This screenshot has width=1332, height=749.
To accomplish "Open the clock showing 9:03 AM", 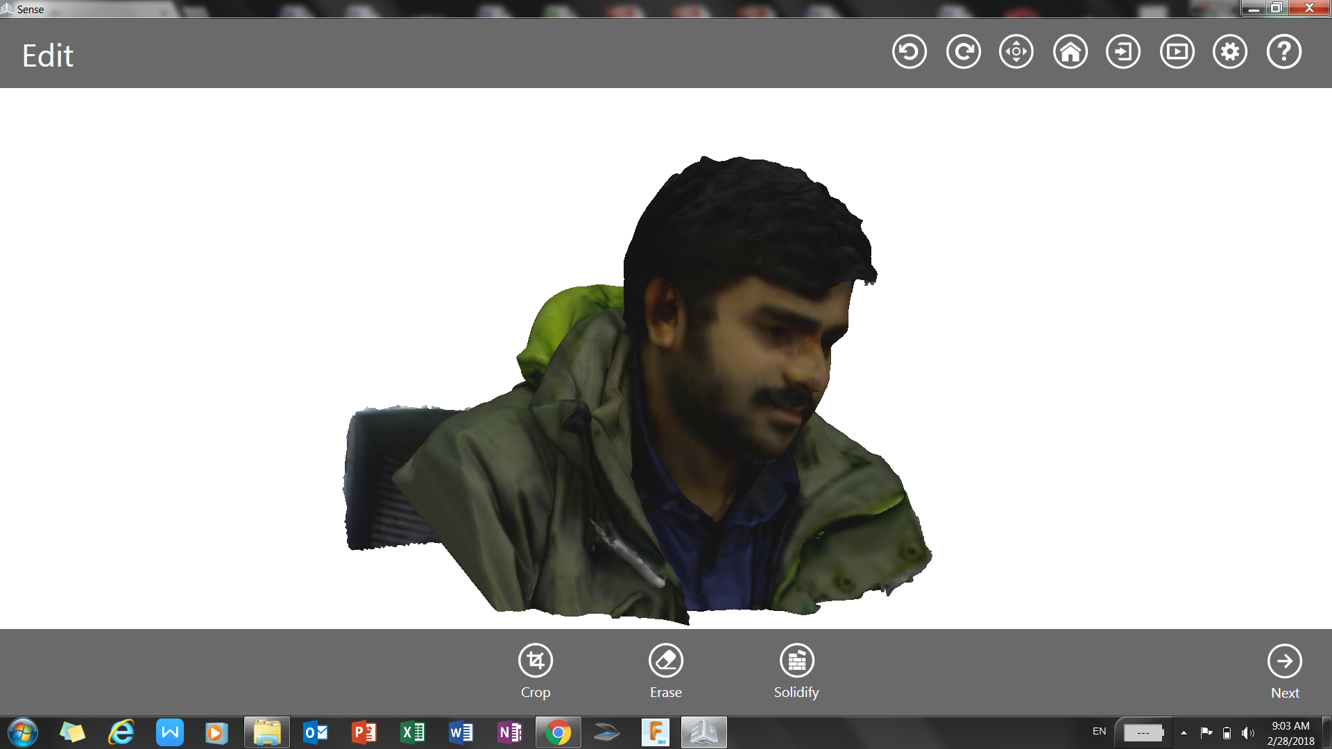I will coord(1290,732).
